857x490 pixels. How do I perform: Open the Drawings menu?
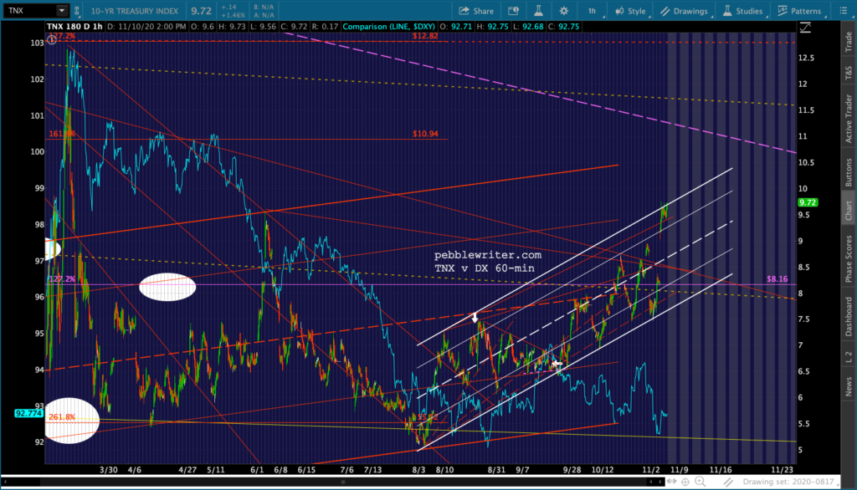pos(684,11)
